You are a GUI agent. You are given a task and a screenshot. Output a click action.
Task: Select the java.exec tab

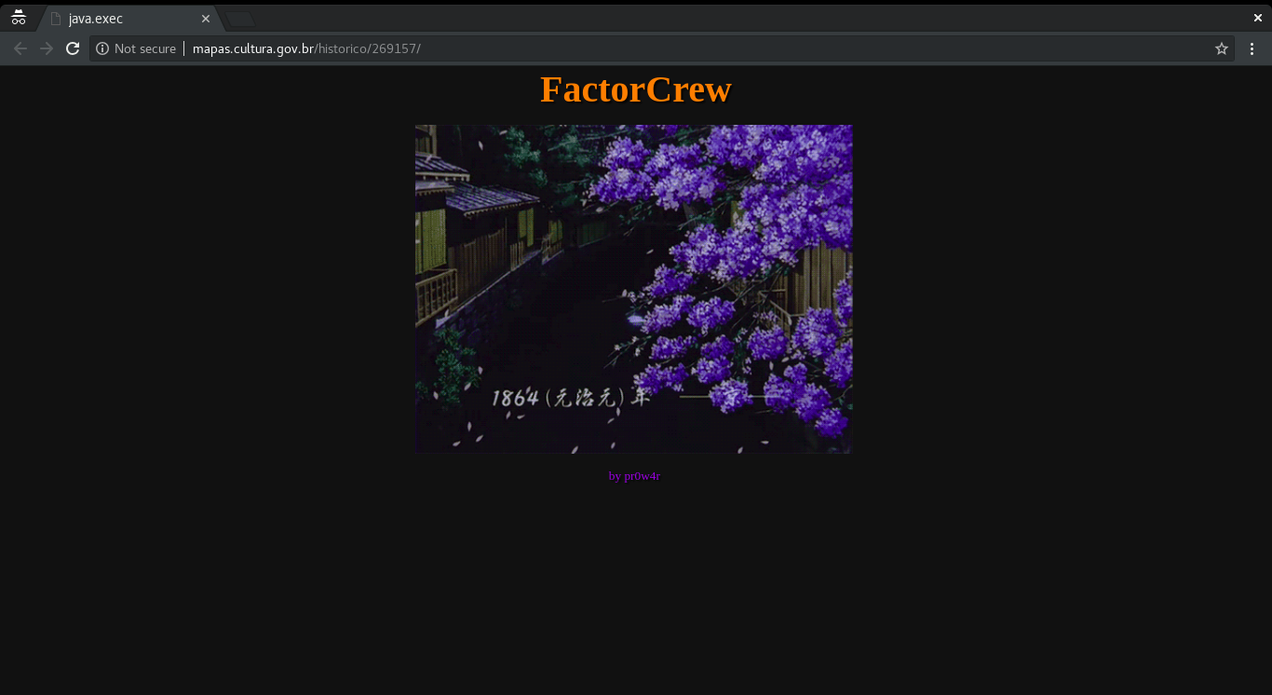pyautogui.click(x=129, y=19)
